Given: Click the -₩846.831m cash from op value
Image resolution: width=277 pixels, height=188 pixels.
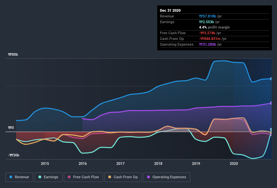Looking at the screenshot, I should (210, 39).
